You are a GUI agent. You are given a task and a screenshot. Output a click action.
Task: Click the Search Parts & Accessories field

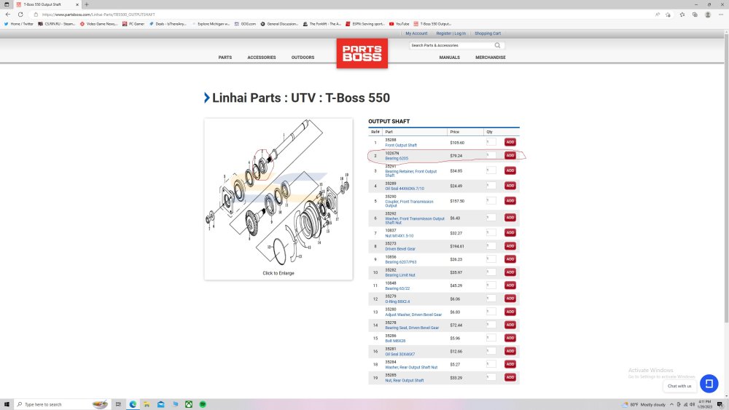(451, 45)
